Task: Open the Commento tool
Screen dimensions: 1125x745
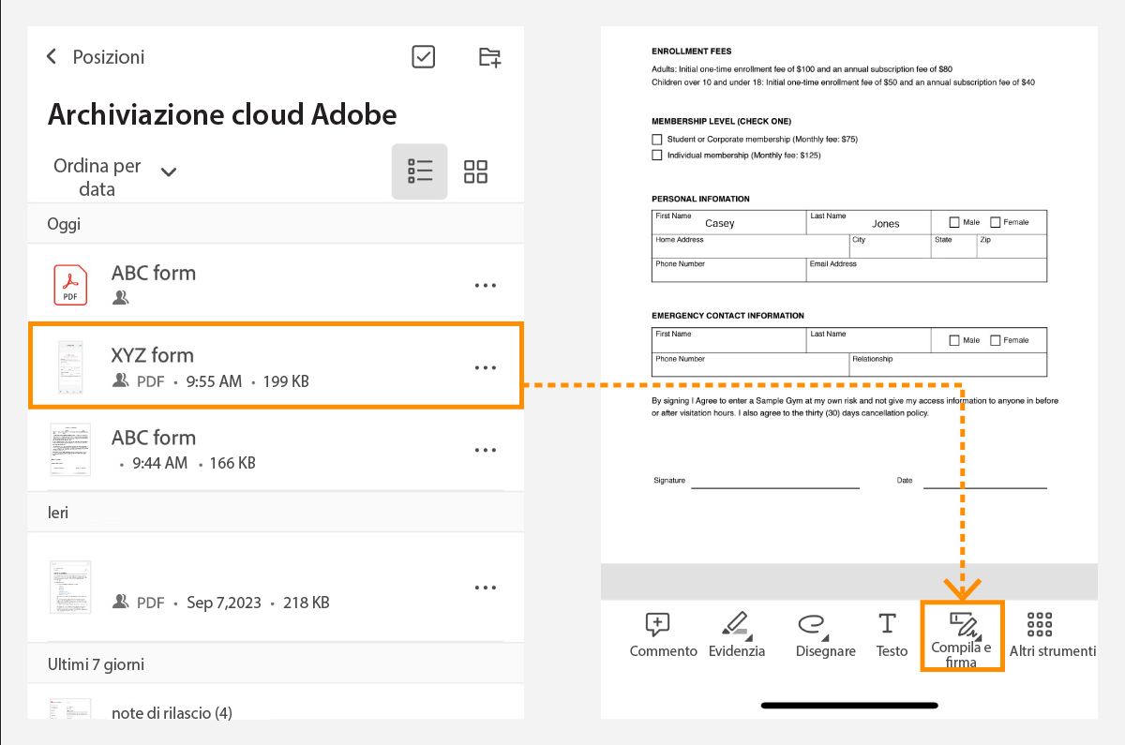Action: (x=663, y=633)
